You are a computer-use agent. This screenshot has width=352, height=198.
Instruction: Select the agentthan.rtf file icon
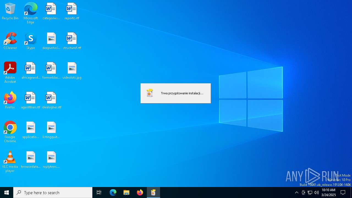[31, 100]
